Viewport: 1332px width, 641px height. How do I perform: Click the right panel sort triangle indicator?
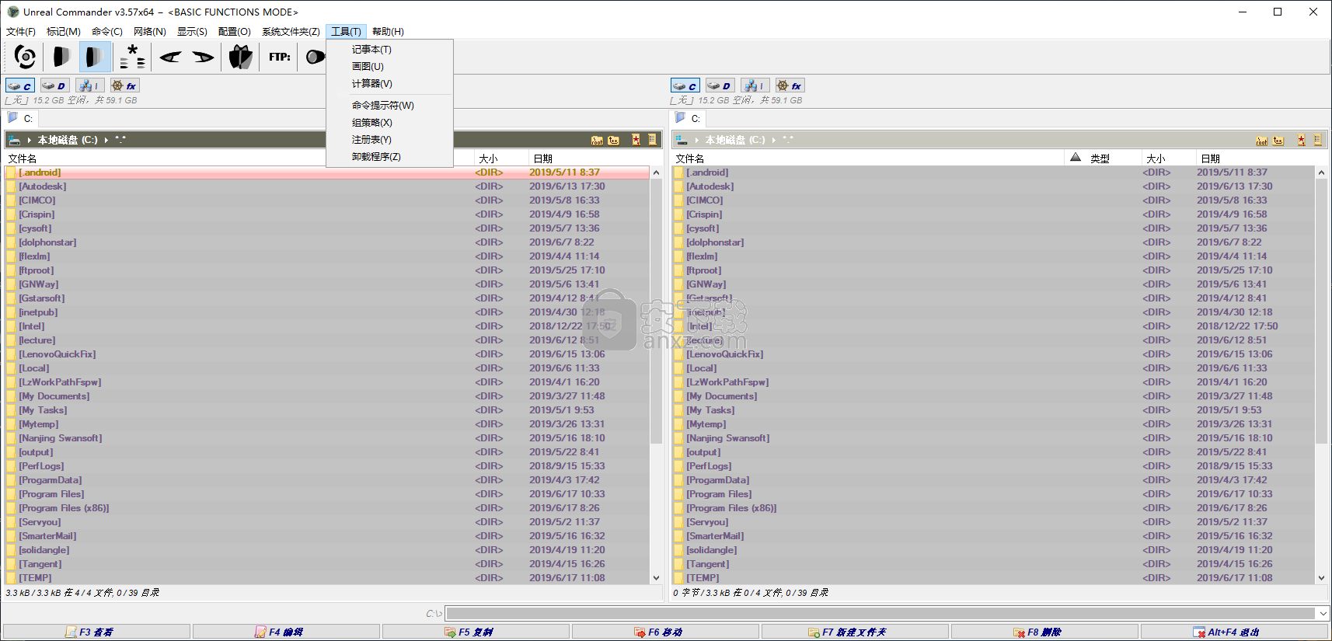coord(1076,158)
